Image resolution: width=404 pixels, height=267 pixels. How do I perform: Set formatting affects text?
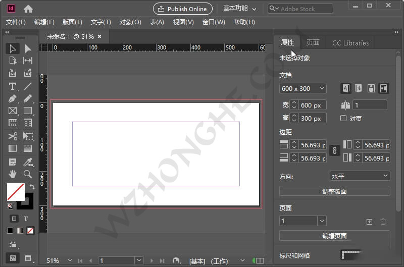point(26,219)
